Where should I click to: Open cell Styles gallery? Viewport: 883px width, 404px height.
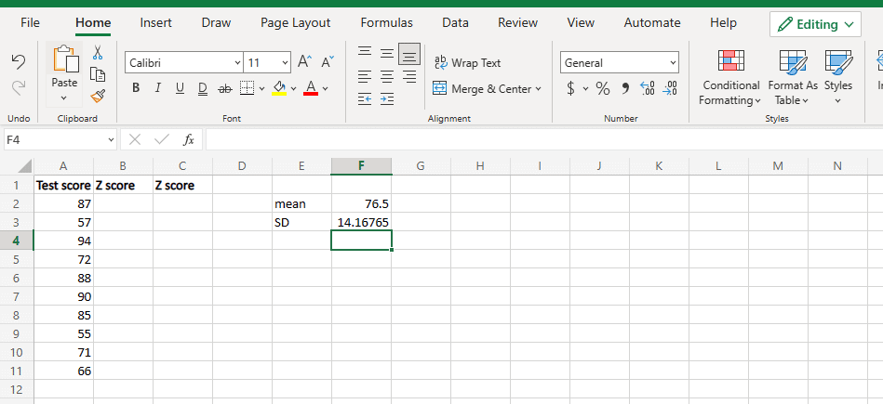click(838, 77)
